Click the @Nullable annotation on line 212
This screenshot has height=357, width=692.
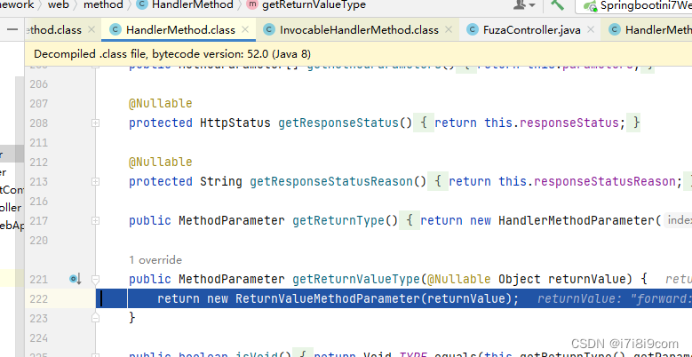(x=160, y=162)
